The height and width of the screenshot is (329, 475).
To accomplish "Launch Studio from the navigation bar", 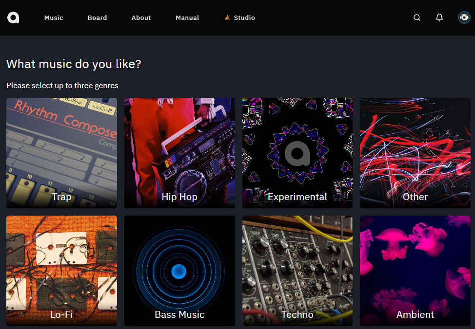I will tap(244, 18).
